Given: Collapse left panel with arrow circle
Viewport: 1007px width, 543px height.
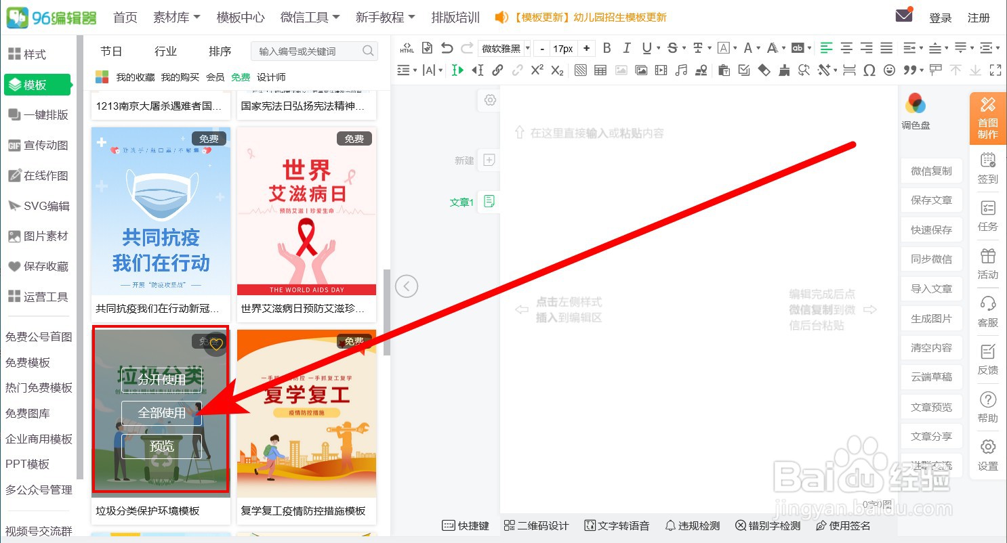Looking at the screenshot, I should tap(406, 286).
